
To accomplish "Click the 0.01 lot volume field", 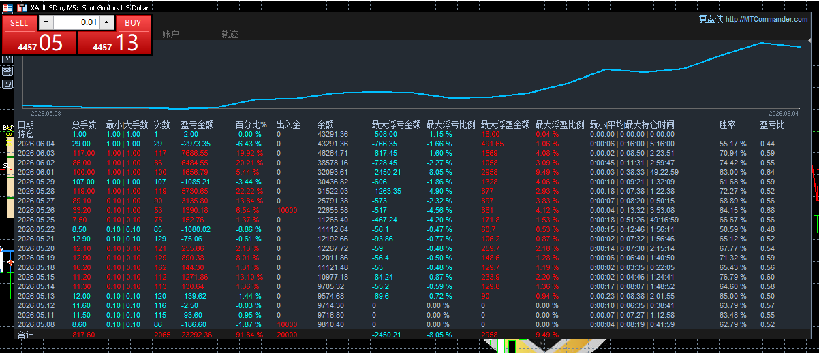I will click(76, 22).
